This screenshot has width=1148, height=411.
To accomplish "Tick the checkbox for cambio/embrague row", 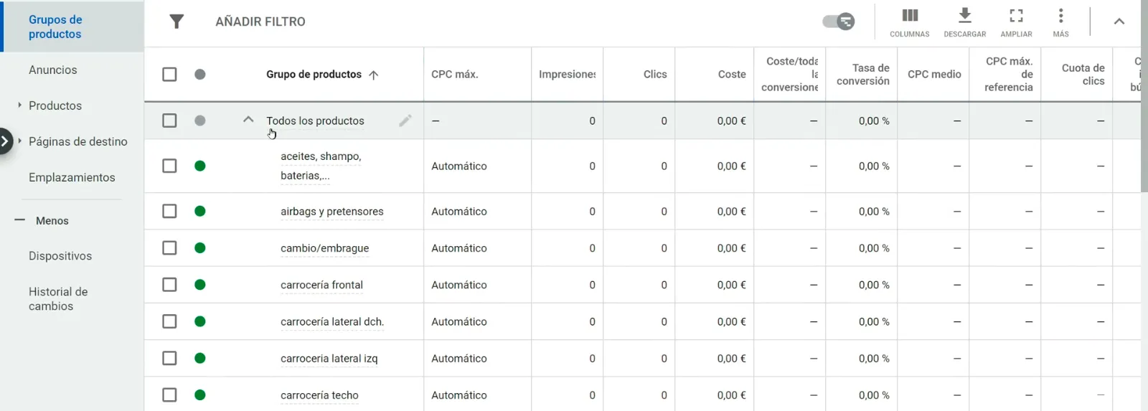I will (169, 247).
